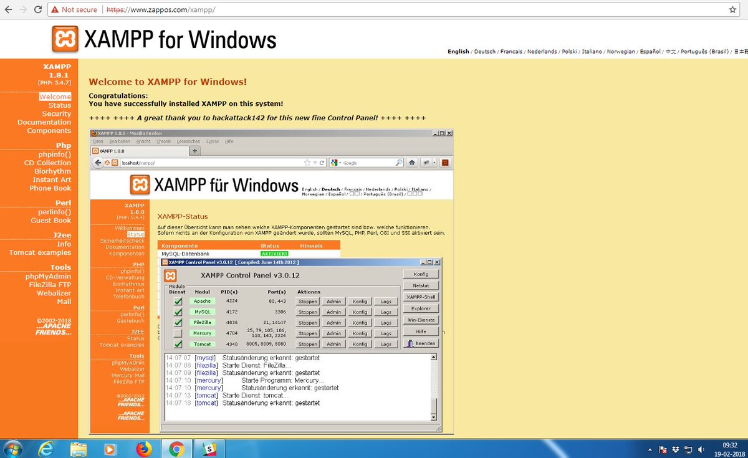Open perlinfo() under Perl
748x458 pixels.
pyautogui.click(x=55, y=212)
